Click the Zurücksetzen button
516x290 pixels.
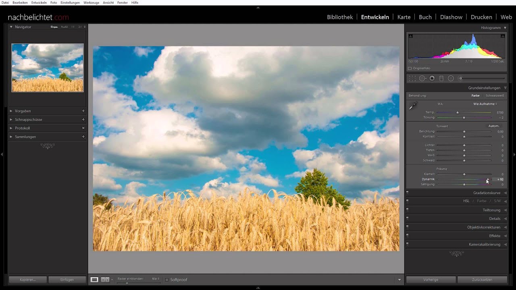[x=482, y=280]
